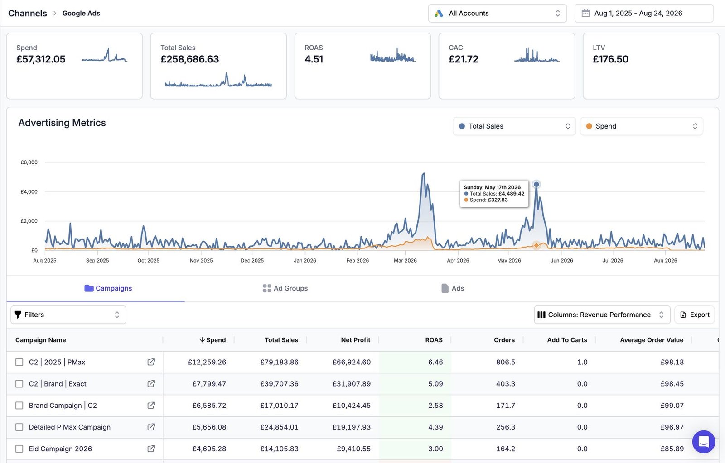Switch to the Ads tab

tap(453, 288)
